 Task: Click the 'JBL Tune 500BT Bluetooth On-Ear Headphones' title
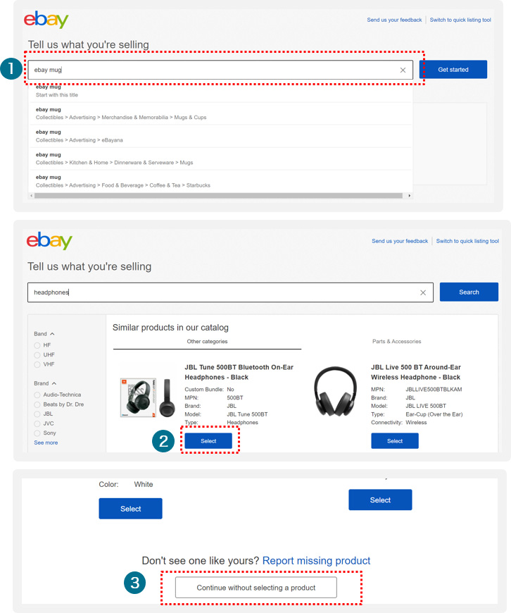[239, 373]
